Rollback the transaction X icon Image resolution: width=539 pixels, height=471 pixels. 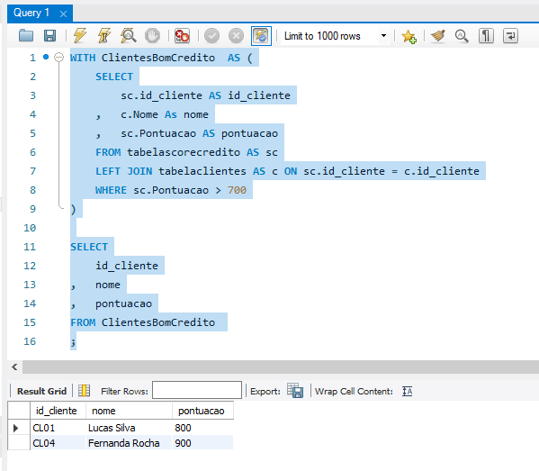click(236, 36)
